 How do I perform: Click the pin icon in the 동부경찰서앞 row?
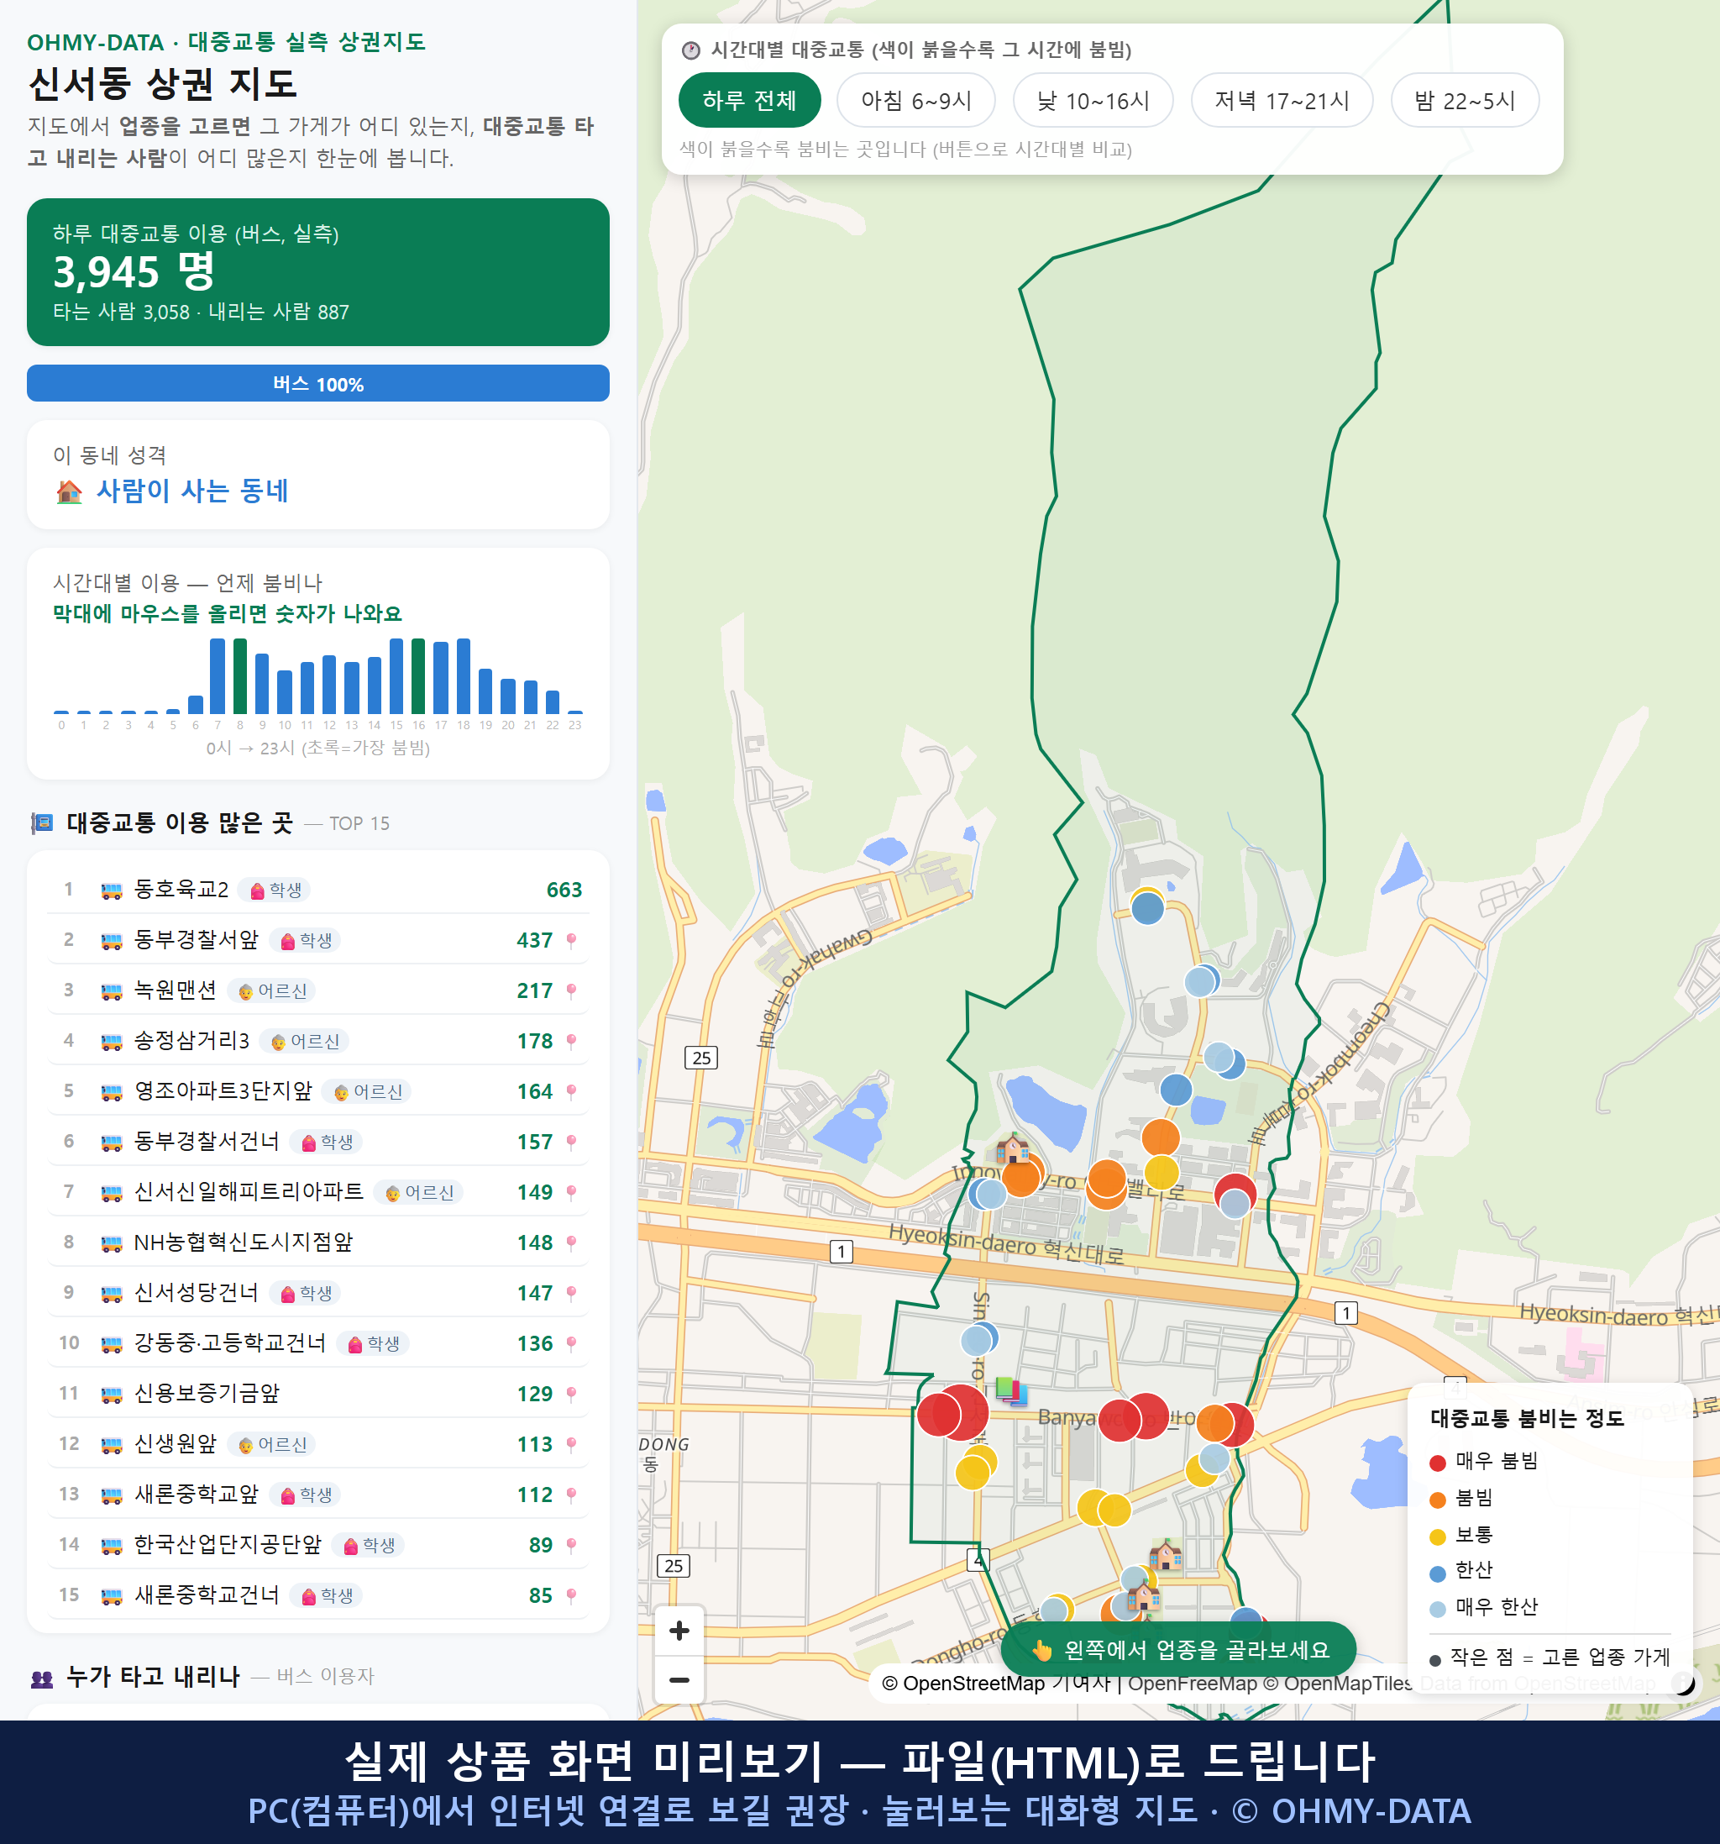point(571,941)
